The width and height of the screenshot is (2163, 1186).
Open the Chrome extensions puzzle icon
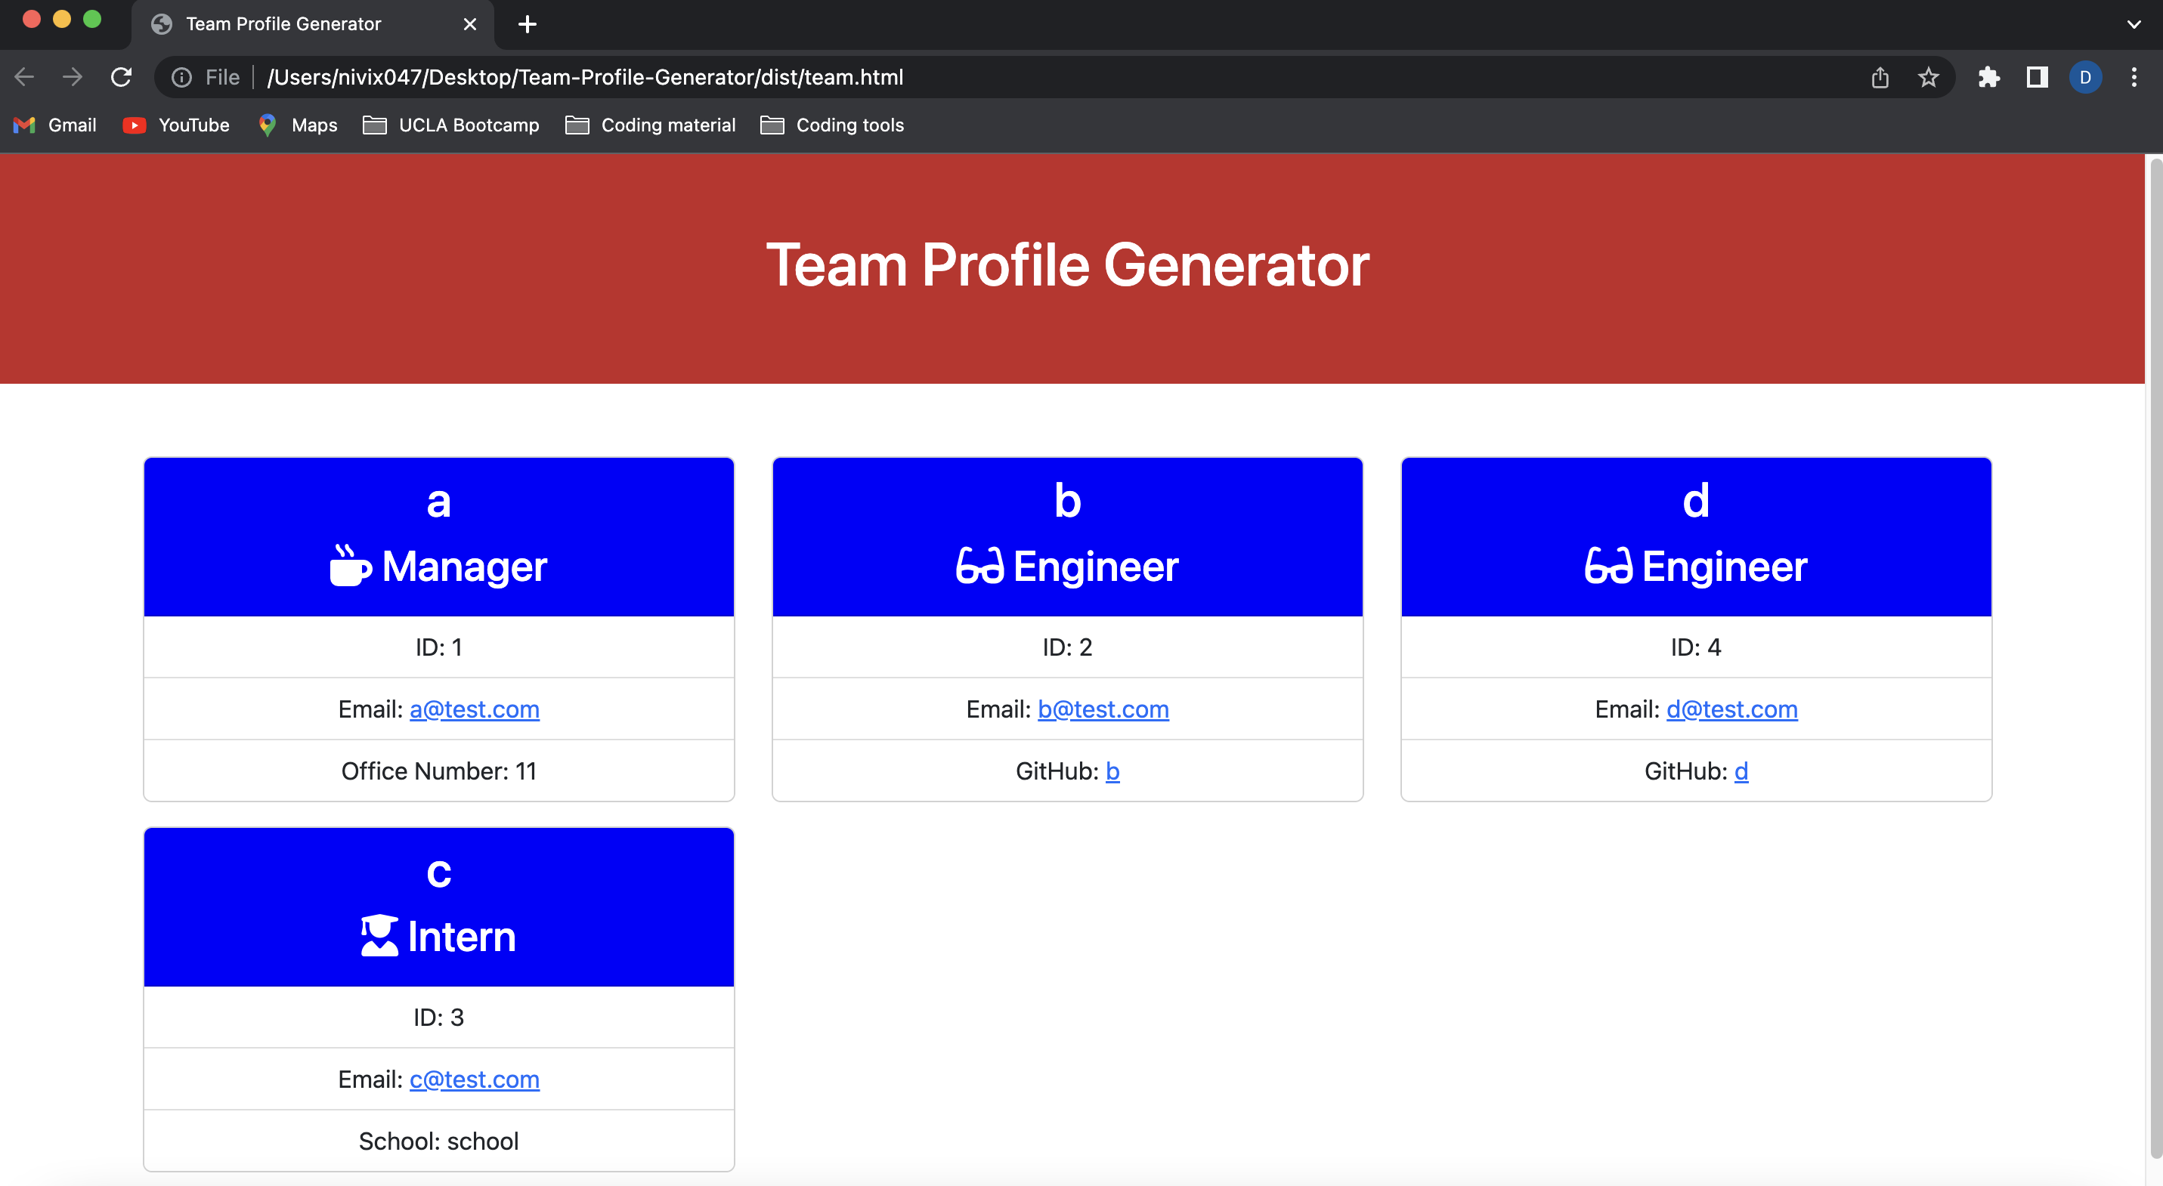(1989, 77)
